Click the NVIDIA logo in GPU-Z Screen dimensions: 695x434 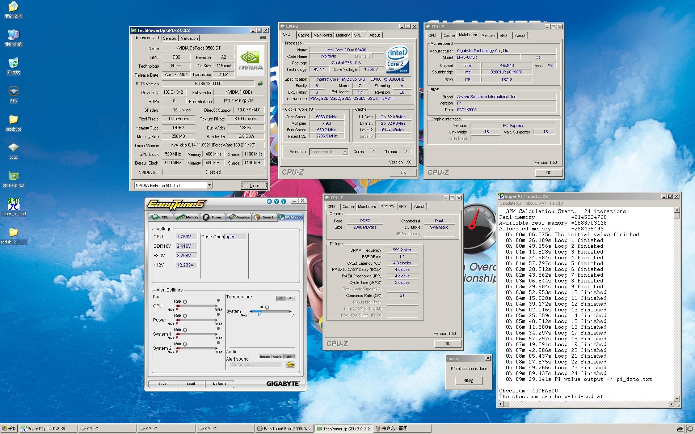tap(250, 61)
